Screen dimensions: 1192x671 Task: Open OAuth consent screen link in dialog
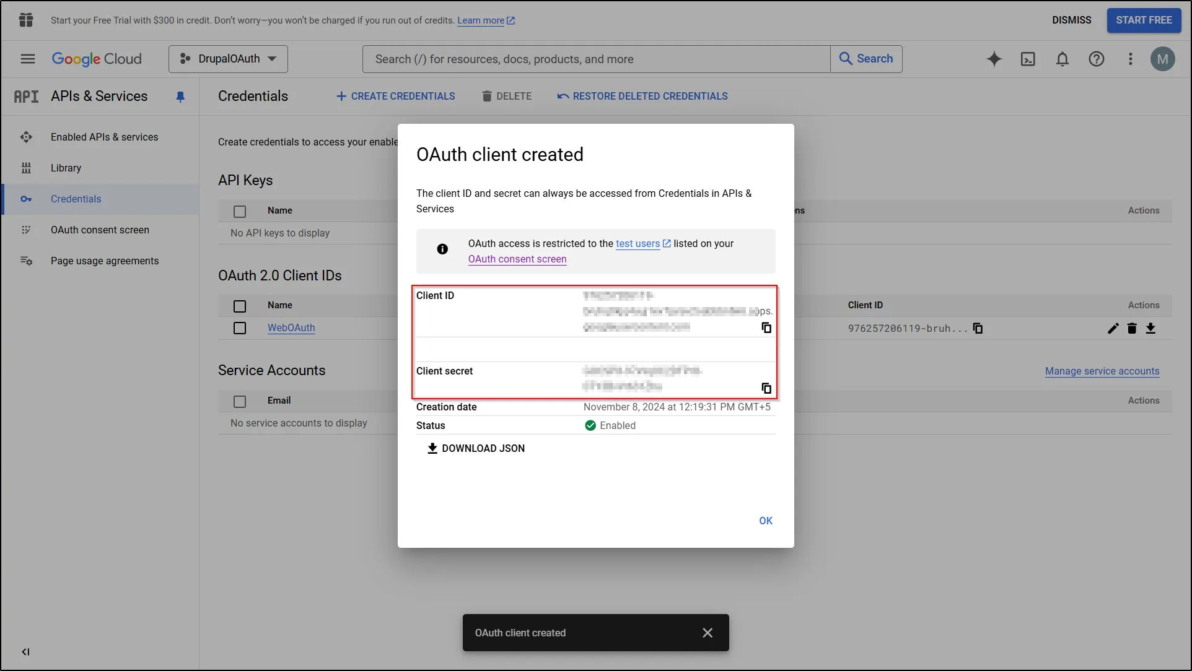coord(517,259)
